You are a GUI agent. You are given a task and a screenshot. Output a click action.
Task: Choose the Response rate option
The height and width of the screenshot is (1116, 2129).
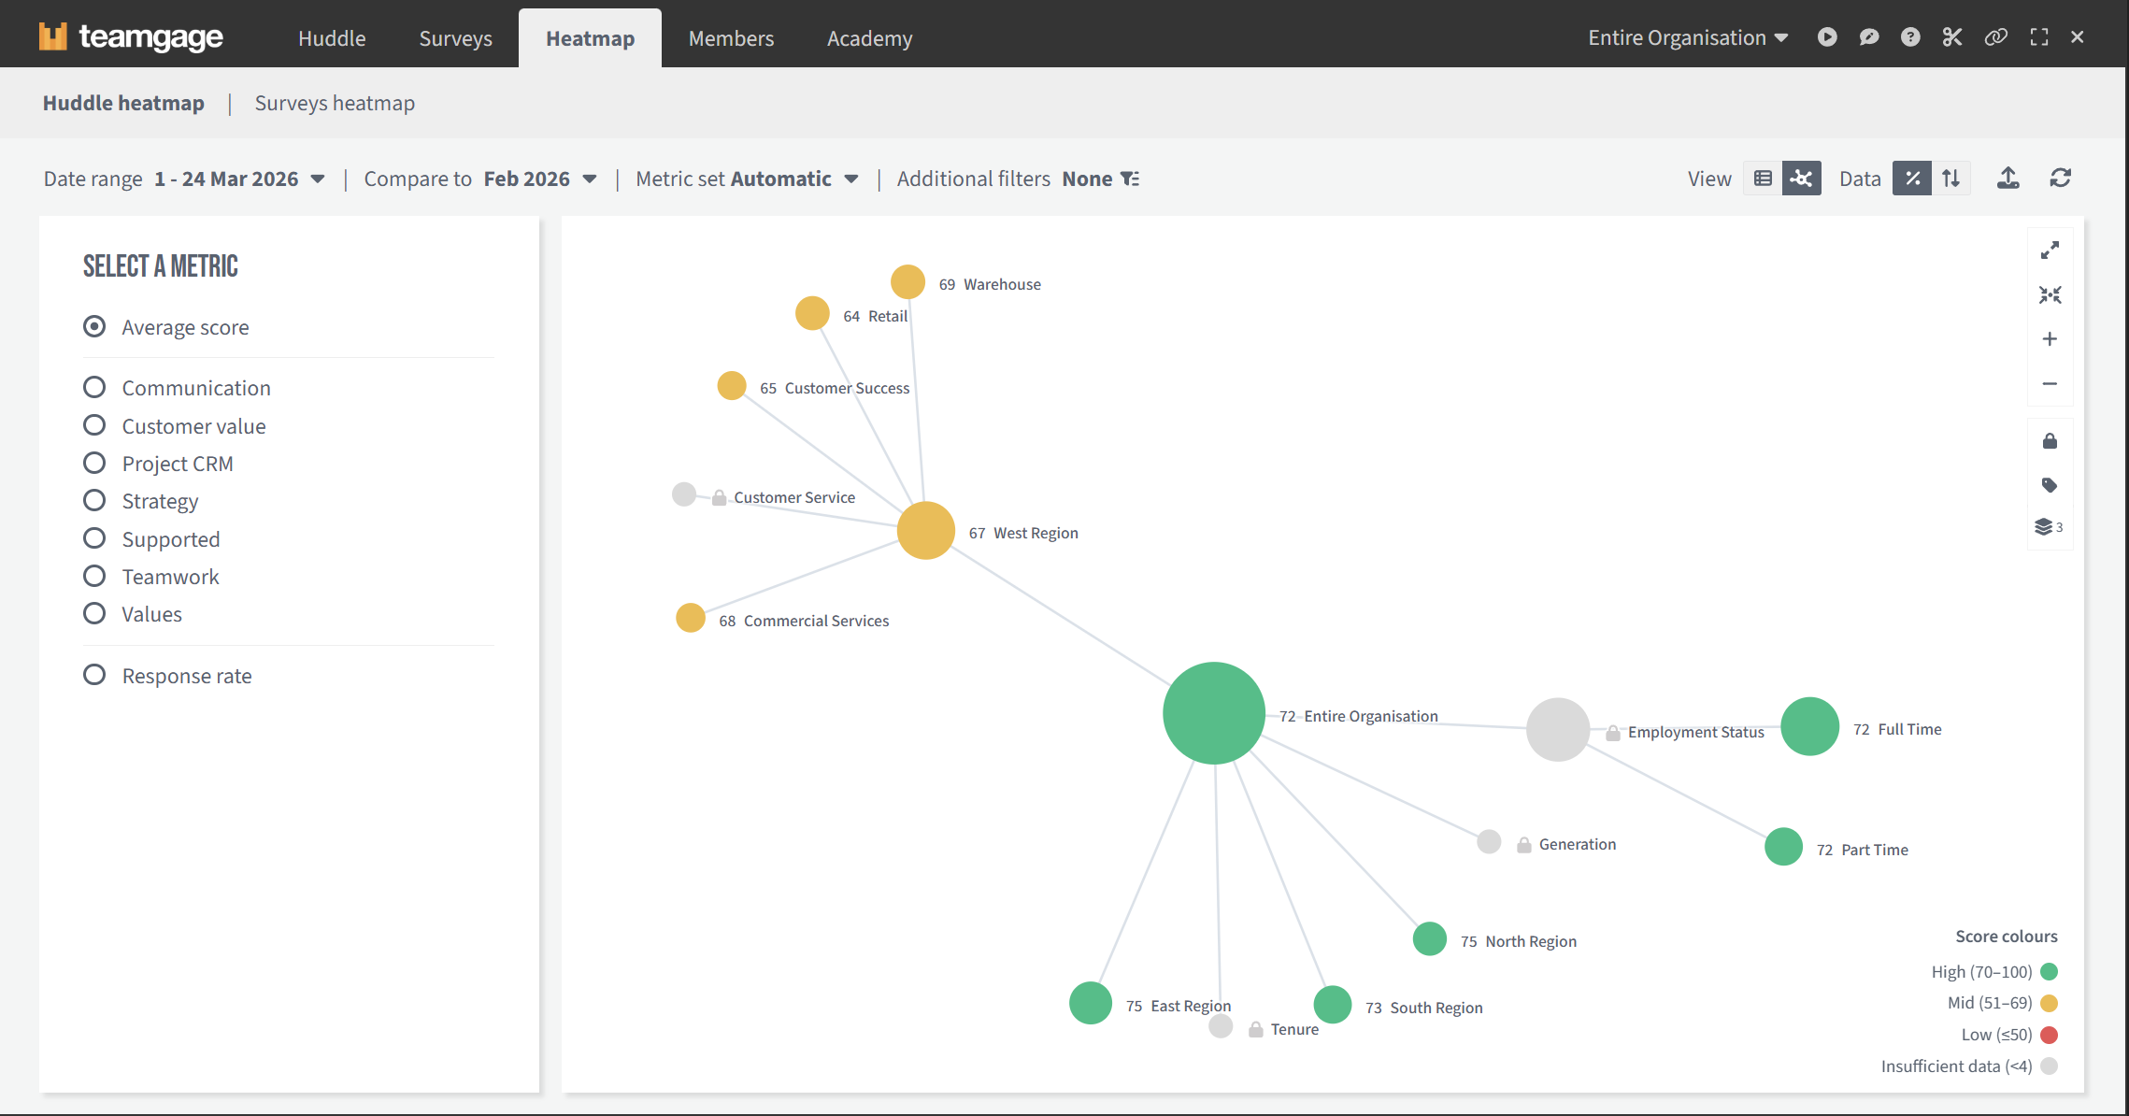(x=94, y=676)
